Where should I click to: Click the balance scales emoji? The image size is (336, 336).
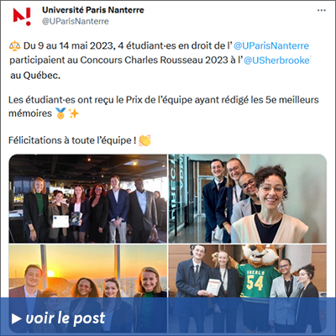click(15, 45)
